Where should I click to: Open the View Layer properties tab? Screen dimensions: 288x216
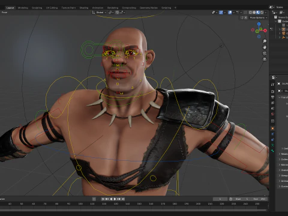272,103
